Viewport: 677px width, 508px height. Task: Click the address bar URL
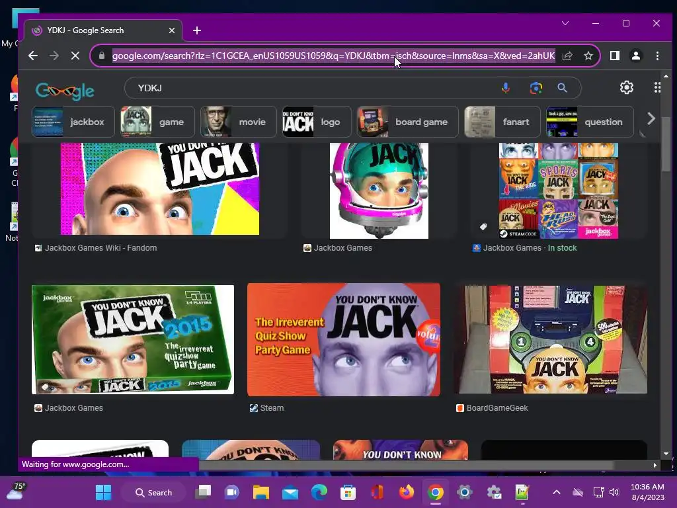tap(333, 56)
